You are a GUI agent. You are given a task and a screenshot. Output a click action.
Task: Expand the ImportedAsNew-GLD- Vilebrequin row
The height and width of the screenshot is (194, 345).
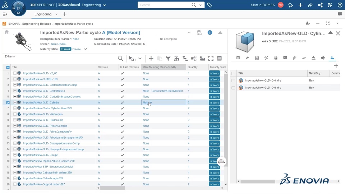[15, 114]
